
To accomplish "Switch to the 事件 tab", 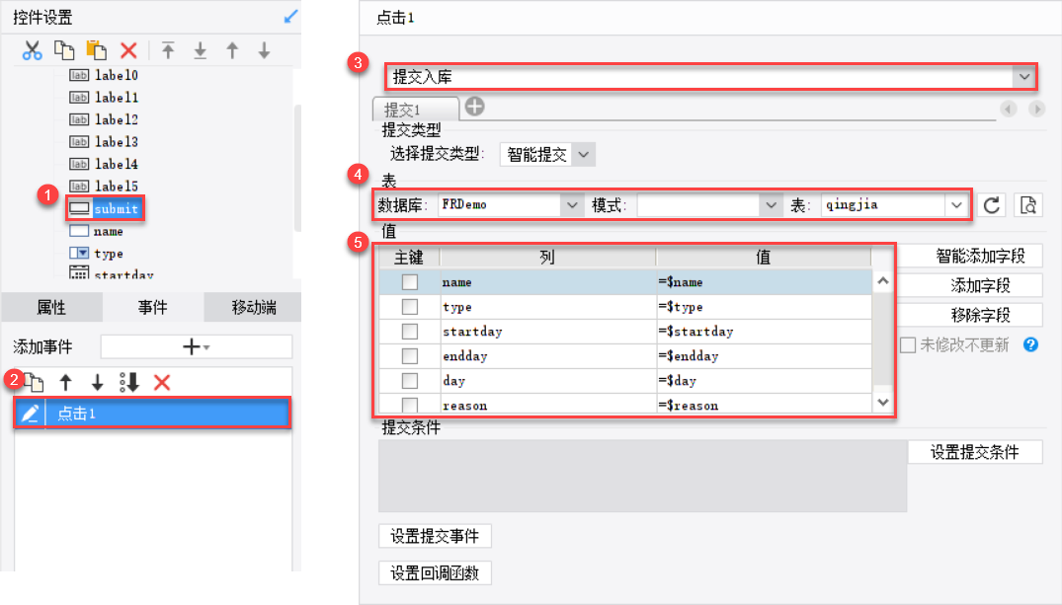I will (152, 307).
